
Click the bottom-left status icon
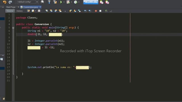pos(4,99)
